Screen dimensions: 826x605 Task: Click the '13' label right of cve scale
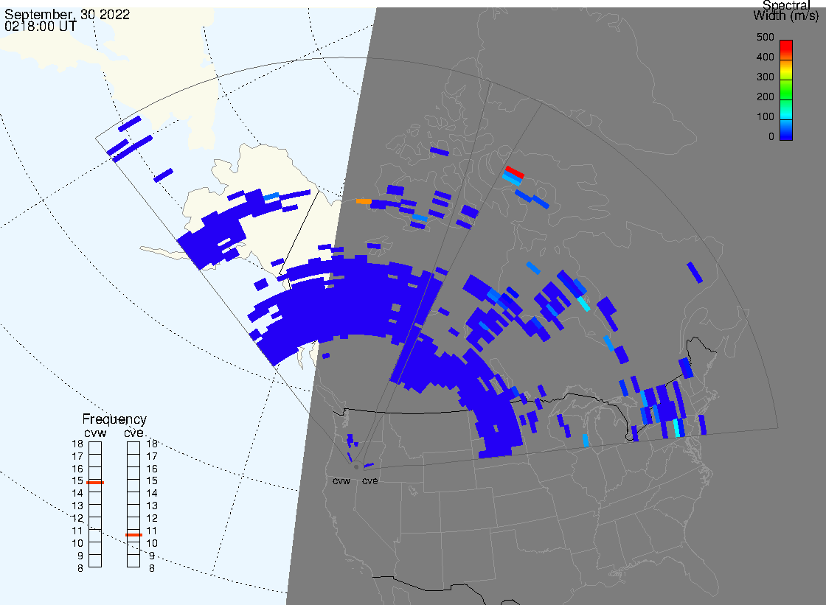152,506
